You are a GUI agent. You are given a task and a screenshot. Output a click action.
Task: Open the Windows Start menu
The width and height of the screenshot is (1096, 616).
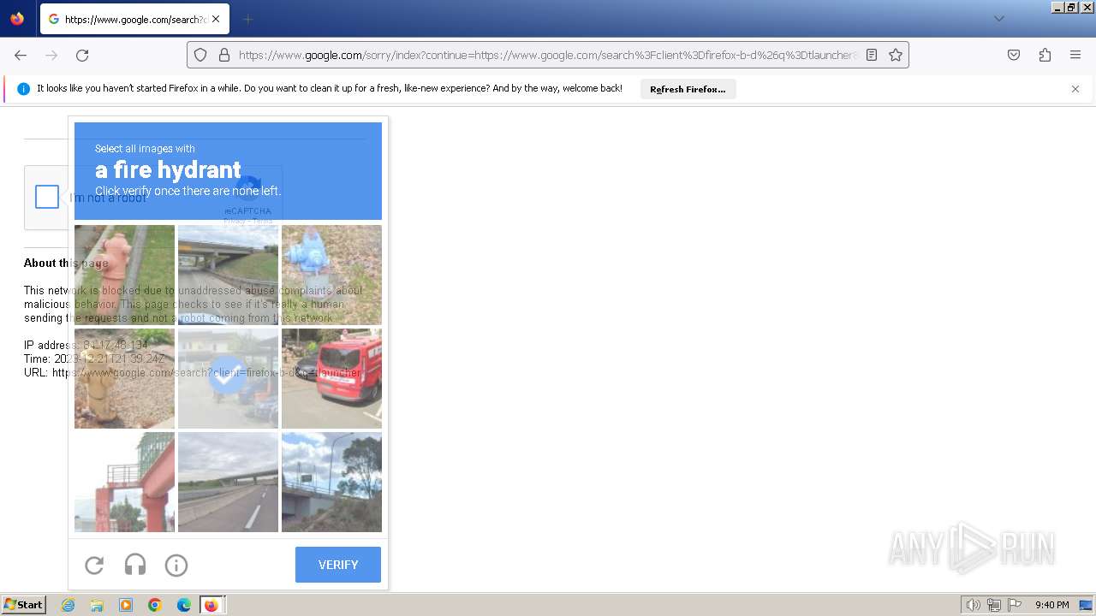[23, 605]
